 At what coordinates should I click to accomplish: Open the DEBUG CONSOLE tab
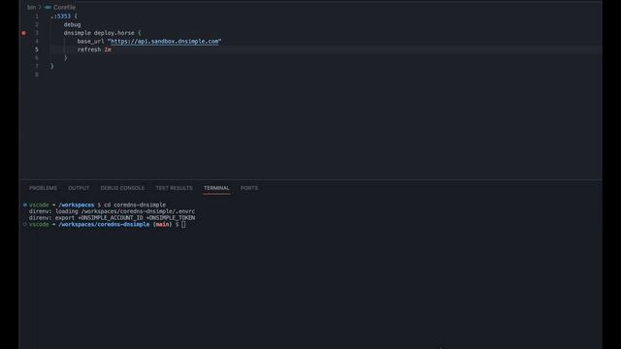pyautogui.click(x=122, y=188)
